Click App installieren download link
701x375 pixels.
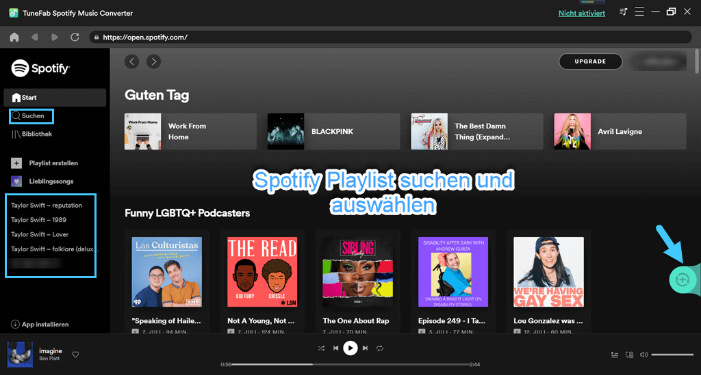[x=40, y=324]
